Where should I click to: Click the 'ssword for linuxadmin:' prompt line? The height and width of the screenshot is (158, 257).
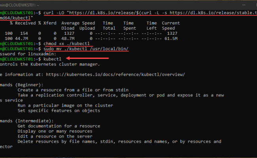[x=28, y=54]
